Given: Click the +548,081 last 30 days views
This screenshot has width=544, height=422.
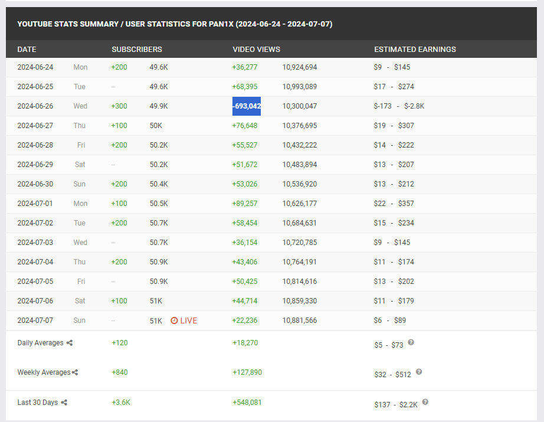Looking at the screenshot, I should [x=247, y=403].
